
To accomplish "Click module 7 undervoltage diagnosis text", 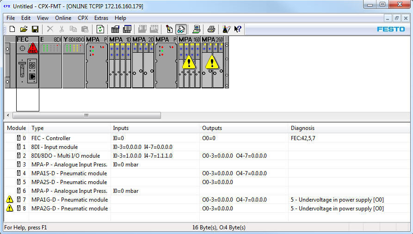I will (337, 200).
